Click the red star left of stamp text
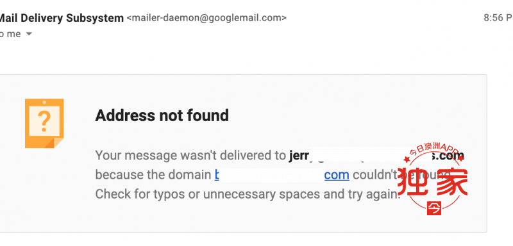The height and width of the screenshot is (246, 513). [x=407, y=160]
